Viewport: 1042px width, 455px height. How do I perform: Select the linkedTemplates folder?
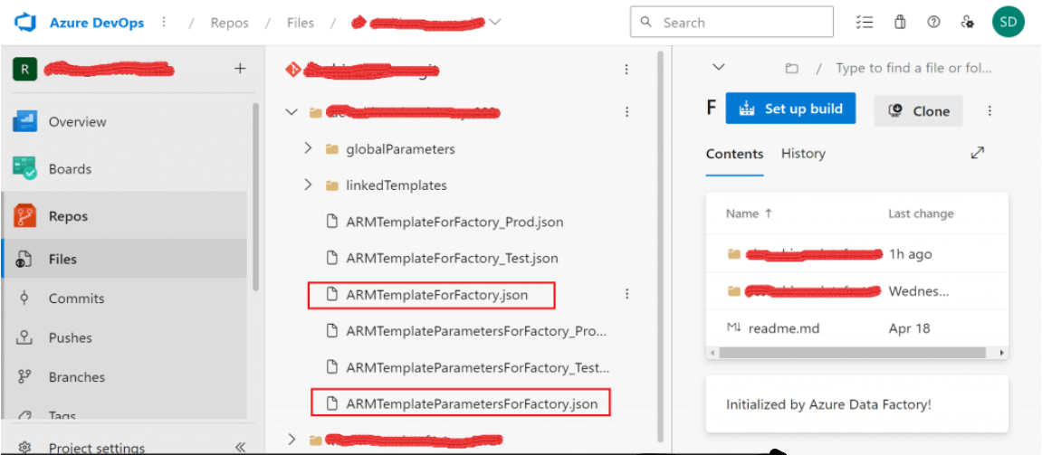coord(397,185)
